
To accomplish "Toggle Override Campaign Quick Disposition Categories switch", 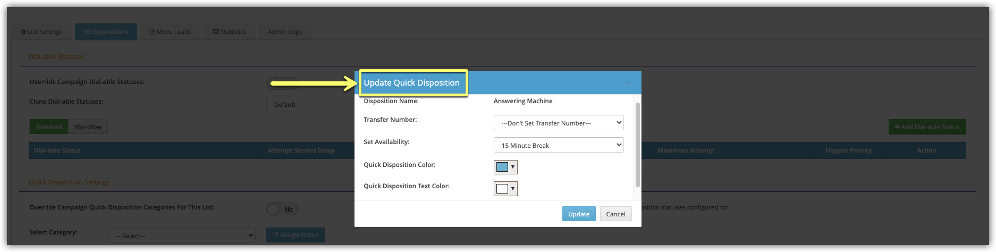I will pyautogui.click(x=282, y=209).
